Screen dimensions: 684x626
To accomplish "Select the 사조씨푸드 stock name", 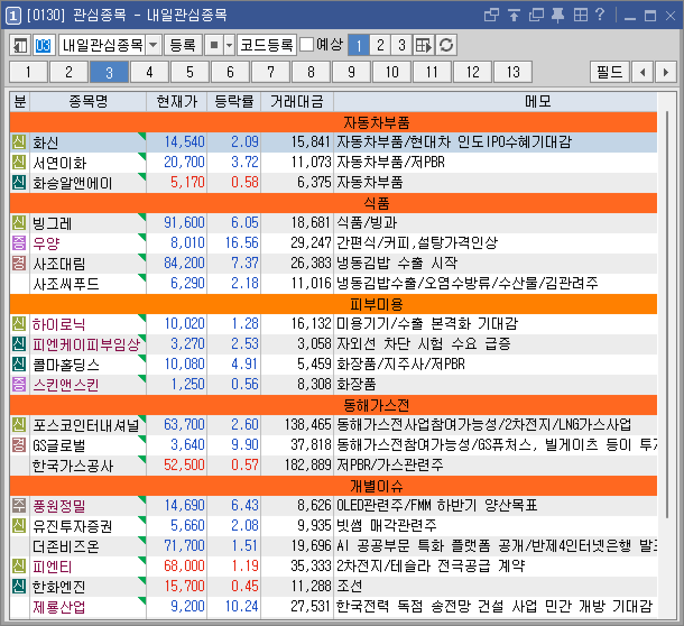I will tap(66, 284).
